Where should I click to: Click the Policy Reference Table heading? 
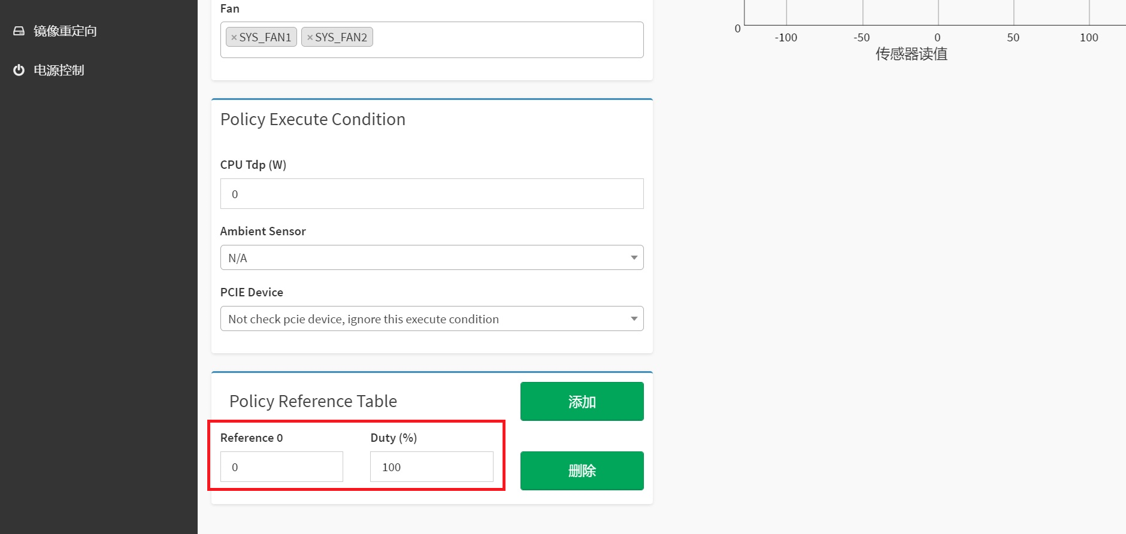tap(313, 401)
